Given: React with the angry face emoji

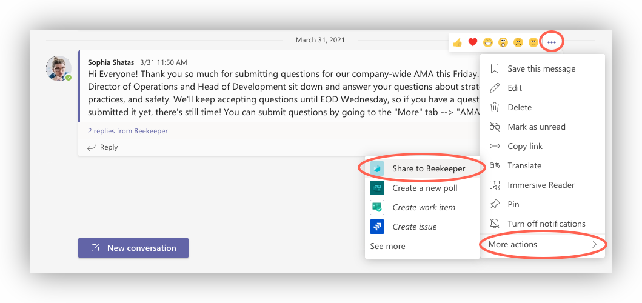Looking at the screenshot, I should pos(533,42).
